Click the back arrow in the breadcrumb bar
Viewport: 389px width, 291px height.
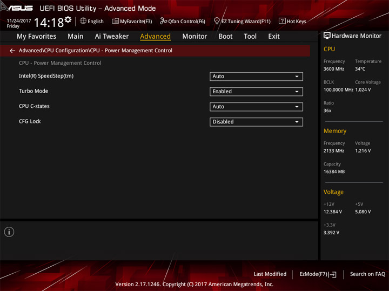tap(12, 51)
